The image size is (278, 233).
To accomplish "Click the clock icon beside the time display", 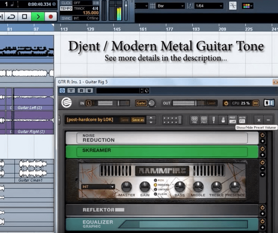I will click(54, 4).
